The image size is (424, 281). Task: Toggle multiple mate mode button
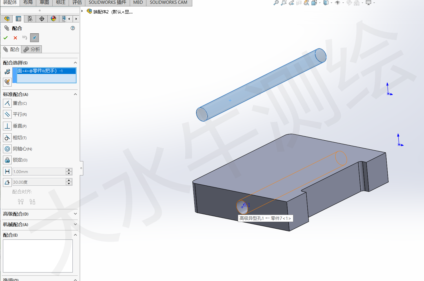coord(7,82)
